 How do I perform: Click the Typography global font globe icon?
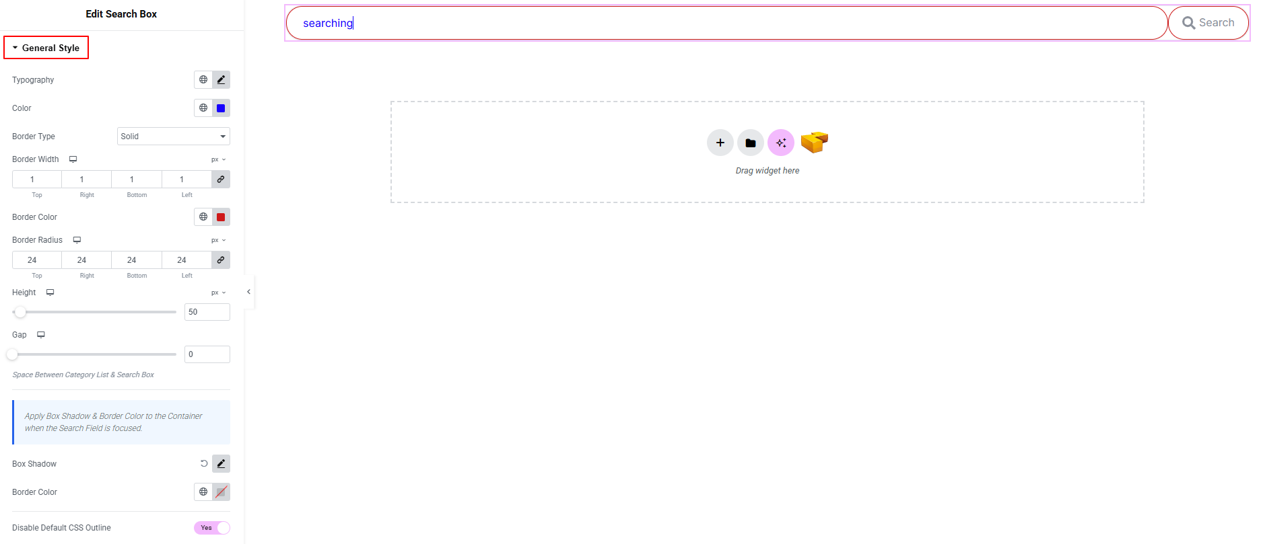click(203, 79)
